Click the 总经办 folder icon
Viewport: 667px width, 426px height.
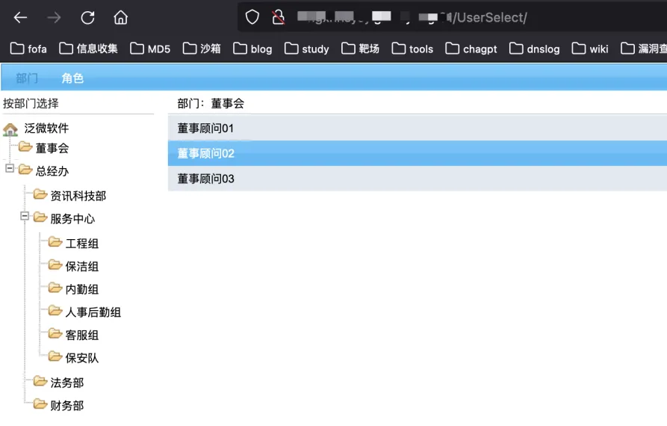(x=25, y=170)
